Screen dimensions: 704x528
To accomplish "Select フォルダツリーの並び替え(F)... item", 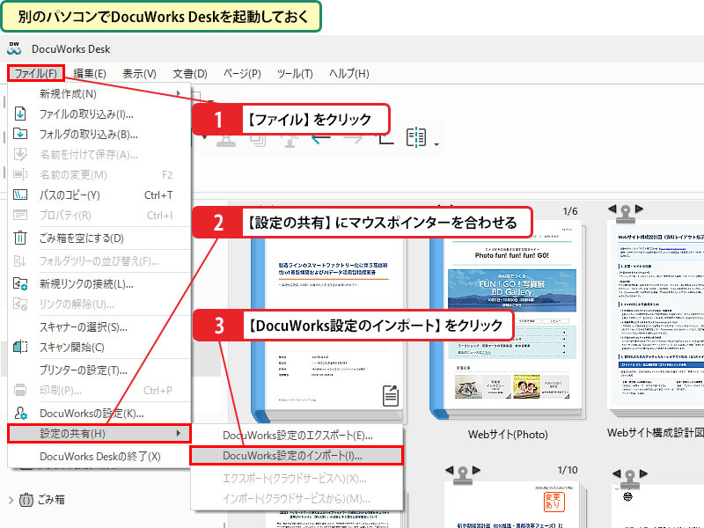I will 99,260.
